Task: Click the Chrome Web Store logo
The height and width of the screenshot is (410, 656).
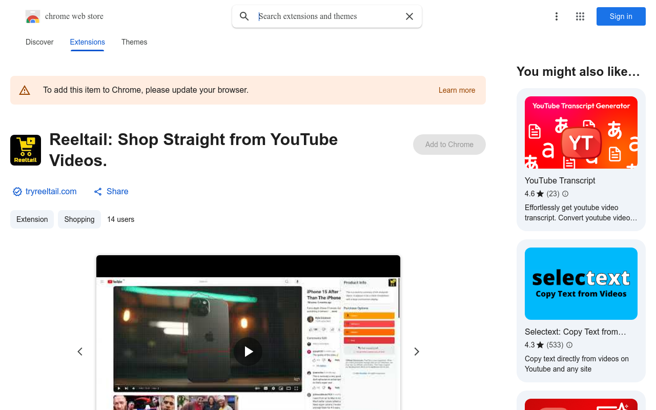Action: tap(33, 16)
